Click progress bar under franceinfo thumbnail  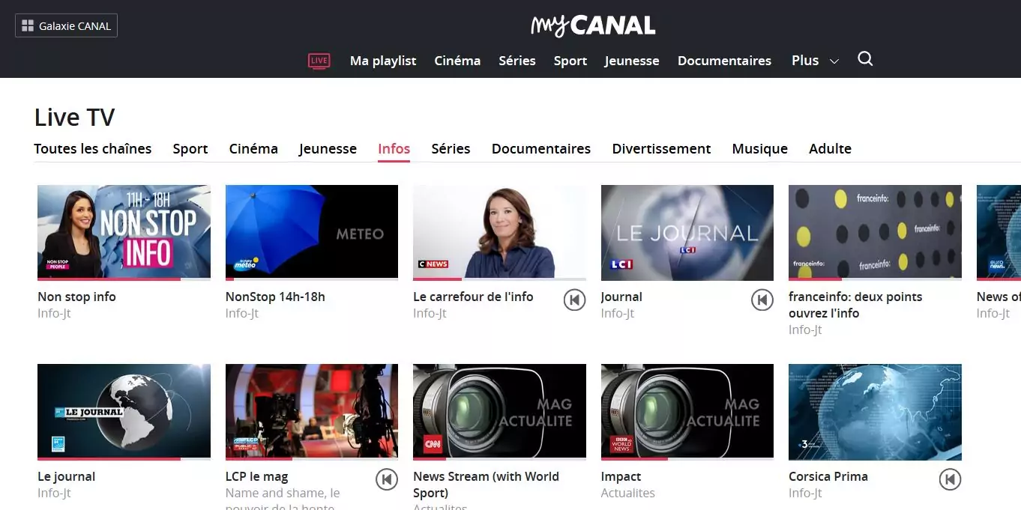[875, 279]
